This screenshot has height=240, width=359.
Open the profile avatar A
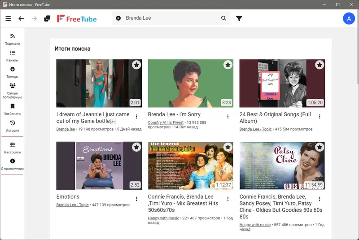click(349, 18)
